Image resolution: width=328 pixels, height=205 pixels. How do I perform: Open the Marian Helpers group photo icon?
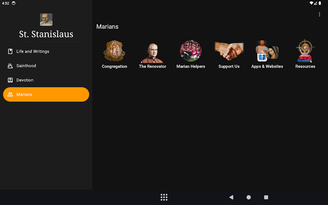(191, 51)
